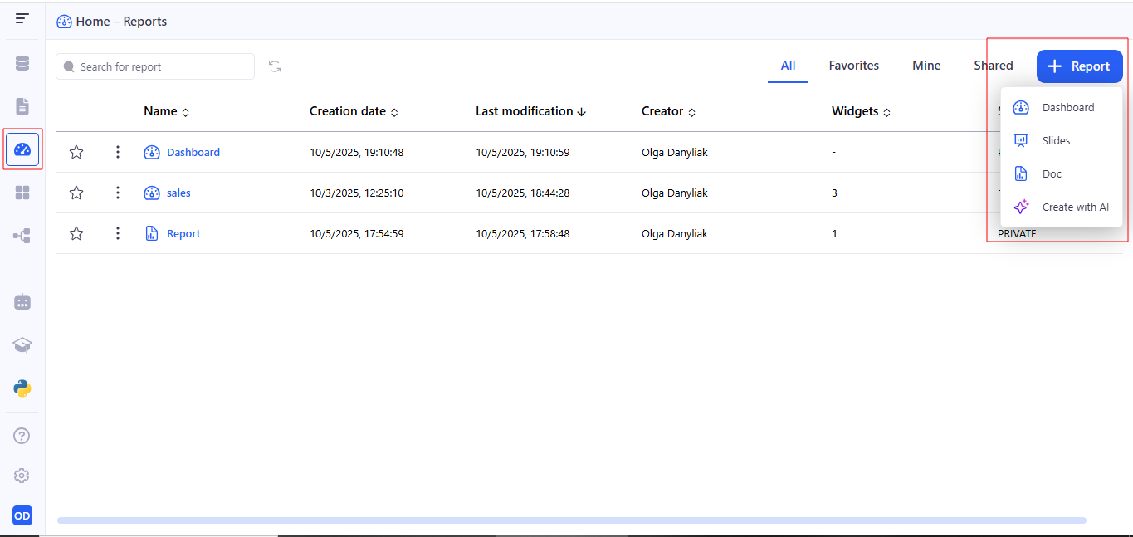The width and height of the screenshot is (1133, 537).
Task: Switch to the Favorites tab
Action: (x=853, y=66)
